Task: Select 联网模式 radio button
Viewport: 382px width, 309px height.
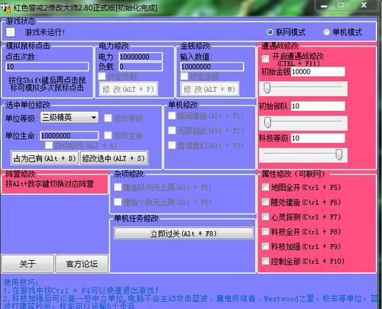Action: tap(270, 32)
